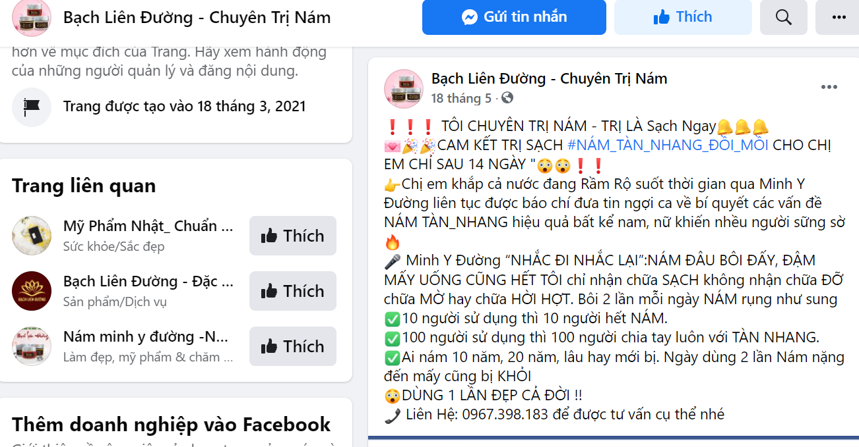Open the Bạch Liên Đường lotus logo avatar
Screen dimensions: 859x447
[x=32, y=291]
